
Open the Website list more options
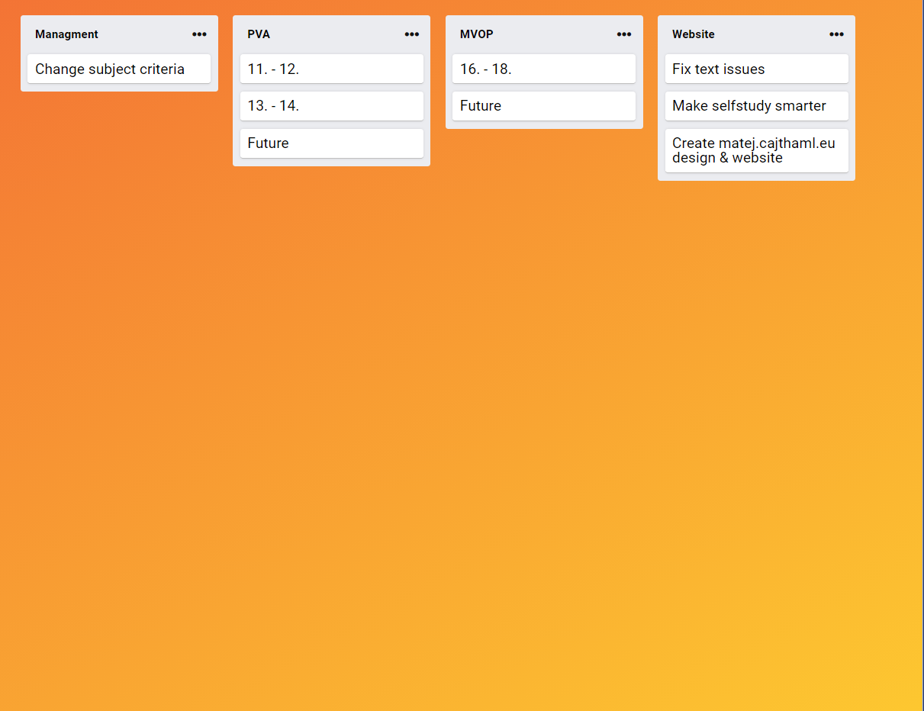point(836,34)
